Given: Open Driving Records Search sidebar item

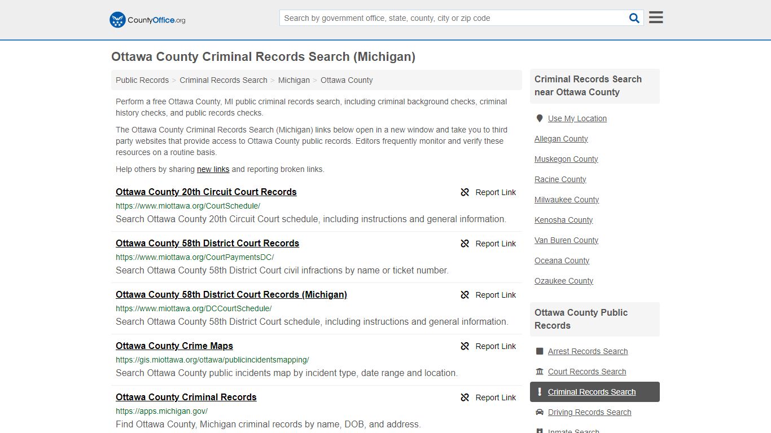Looking at the screenshot, I should (x=589, y=412).
